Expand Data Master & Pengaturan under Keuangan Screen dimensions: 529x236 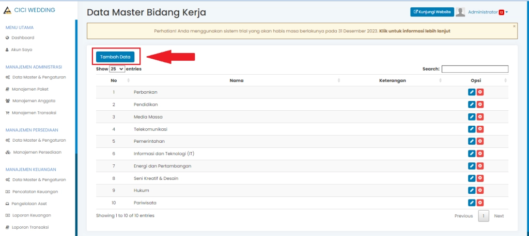click(x=36, y=180)
